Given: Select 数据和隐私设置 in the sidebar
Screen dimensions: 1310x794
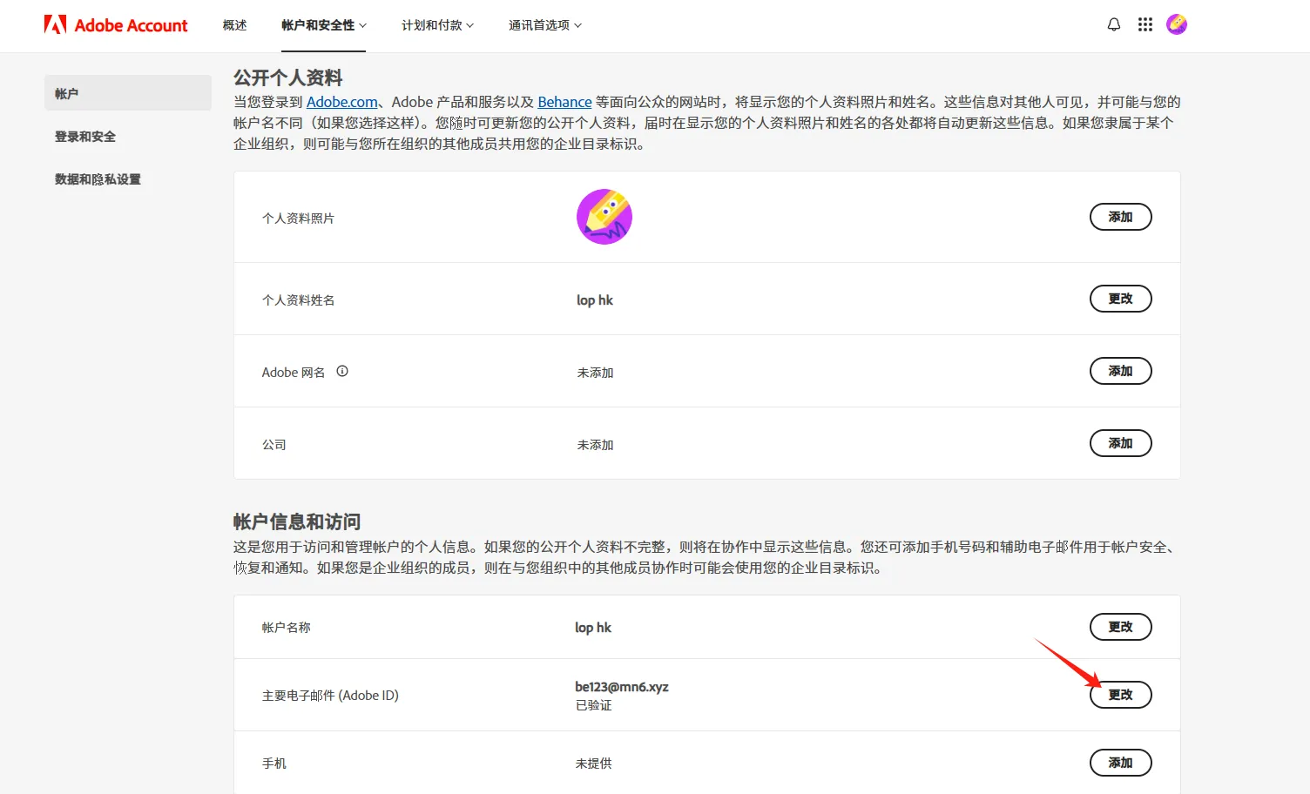Looking at the screenshot, I should (98, 179).
